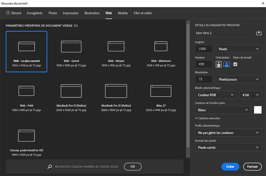The width and height of the screenshot is (266, 176).
Task: Switch to the Mobile tab
Action: (x=123, y=13)
